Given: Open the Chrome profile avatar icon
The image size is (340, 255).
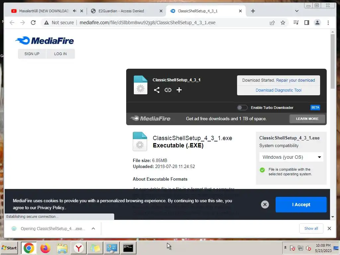Looking at the screenshot, I should [x=317, y=23].
